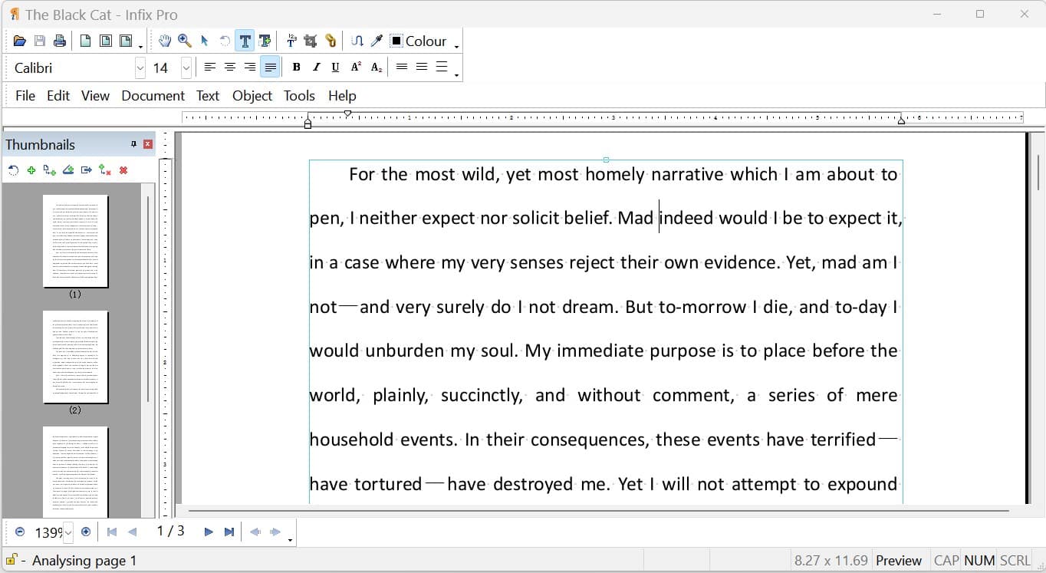The image size is (1046, 573).
Task: Open the Tools menu
Action: click(299, 96)
